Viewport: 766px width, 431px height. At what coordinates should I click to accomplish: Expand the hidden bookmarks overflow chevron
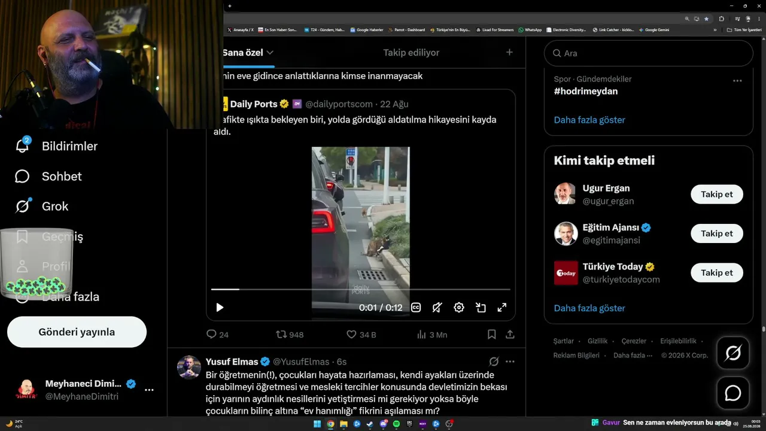[715, 30]
